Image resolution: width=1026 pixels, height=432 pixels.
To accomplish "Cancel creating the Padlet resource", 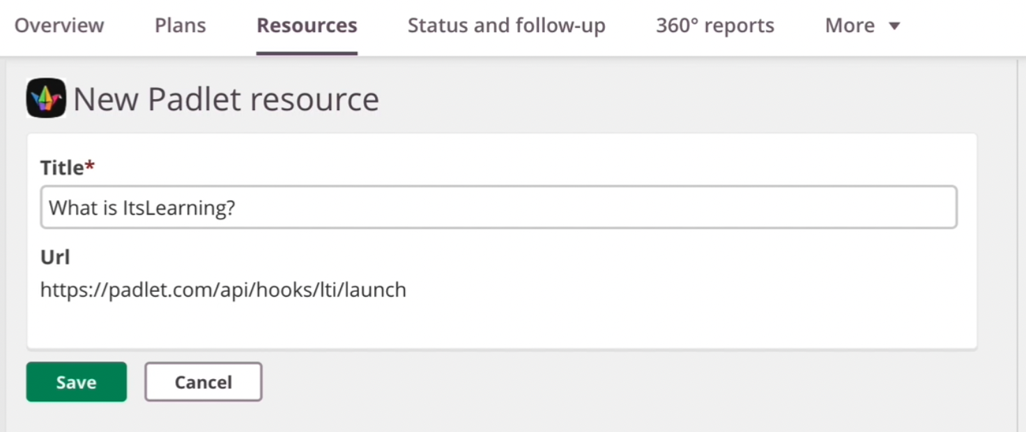I will 204,382.
